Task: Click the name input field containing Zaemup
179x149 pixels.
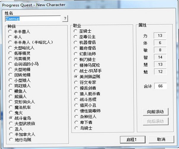Action: coord(33,19)
